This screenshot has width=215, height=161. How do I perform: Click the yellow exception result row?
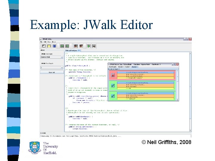pyautogui.click(x=145, y=78)
